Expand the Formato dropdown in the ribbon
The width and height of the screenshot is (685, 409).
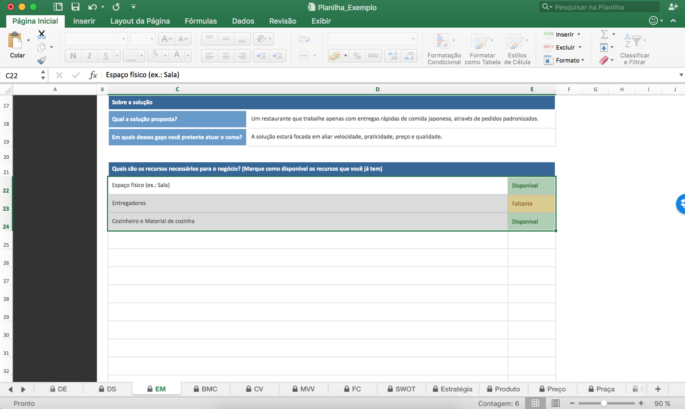(583, 60)
